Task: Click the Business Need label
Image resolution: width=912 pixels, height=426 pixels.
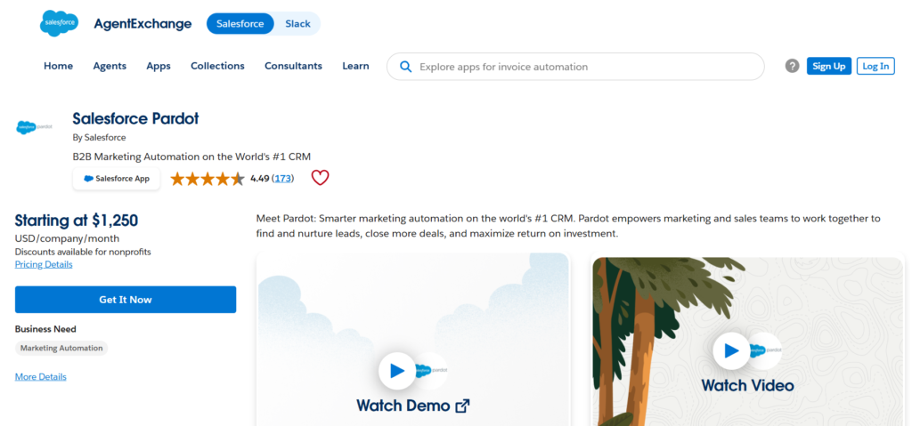Action: [x=45, y=329]
